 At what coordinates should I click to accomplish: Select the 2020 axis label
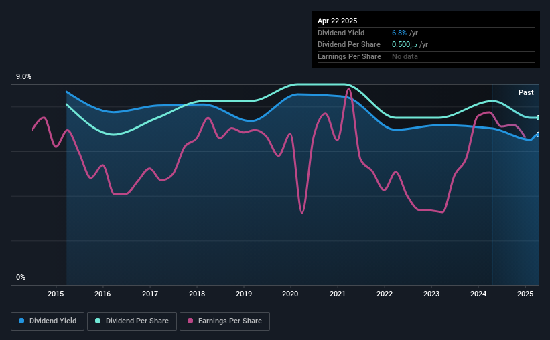(290, 294)
